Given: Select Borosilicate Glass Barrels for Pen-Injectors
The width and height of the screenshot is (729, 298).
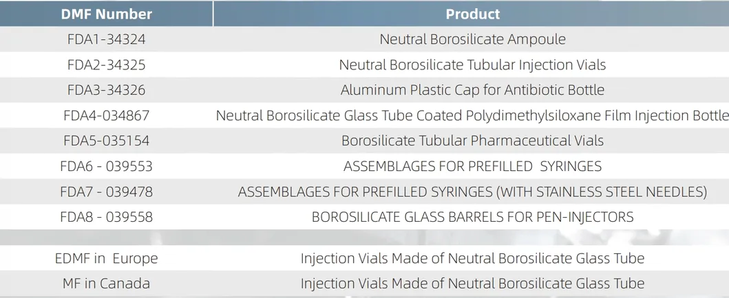Looking at the screenshot, I should tap(472, 217).
